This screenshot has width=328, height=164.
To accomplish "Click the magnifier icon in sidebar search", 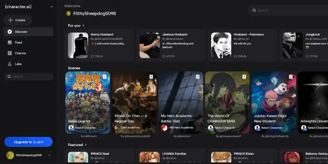I will coord(9,77).
